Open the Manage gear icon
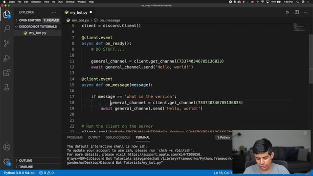313x176 pixels. point(7,162)
